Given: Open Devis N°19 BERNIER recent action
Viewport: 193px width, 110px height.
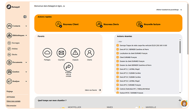Looking at the screenshot, I should [134, 49].
